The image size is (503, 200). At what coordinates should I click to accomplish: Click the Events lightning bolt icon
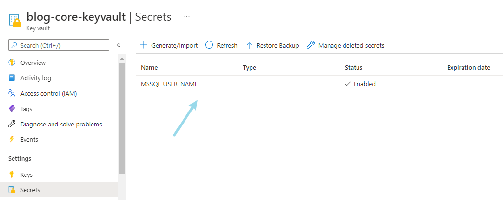[x=12, y=140]
